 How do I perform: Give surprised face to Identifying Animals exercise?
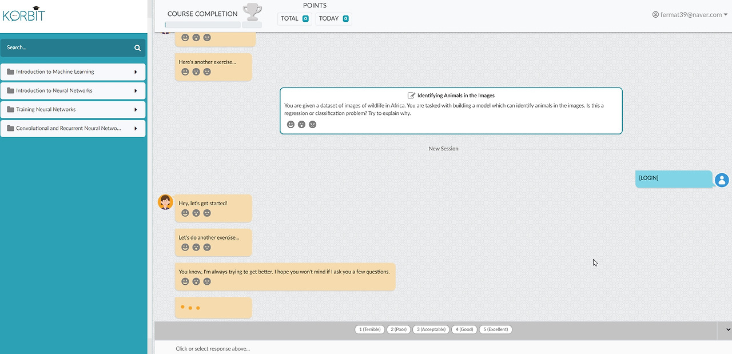pos(301,125)
